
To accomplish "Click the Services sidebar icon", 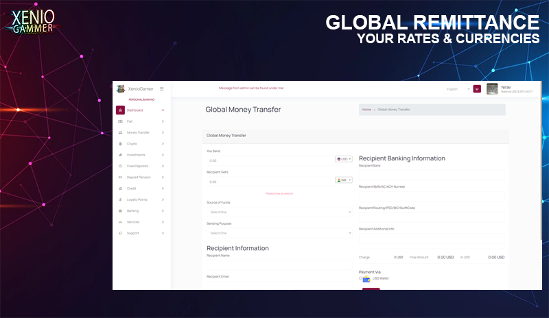I will 120,222.
